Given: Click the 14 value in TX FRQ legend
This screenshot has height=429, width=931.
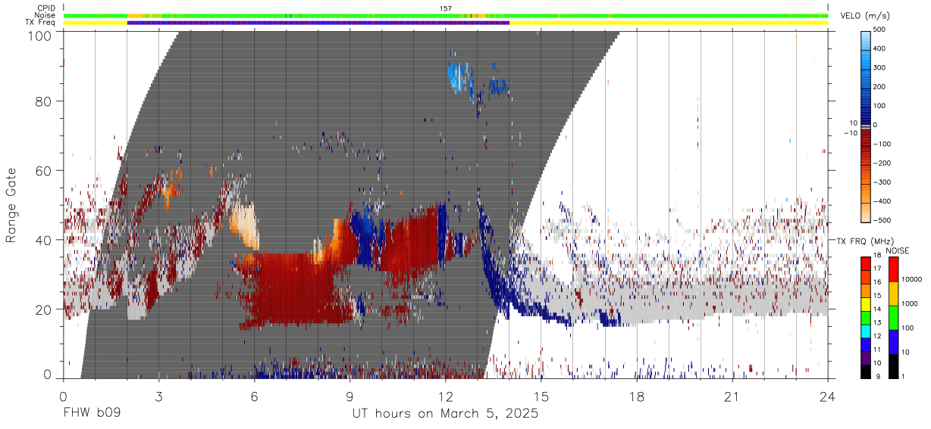Looking at the screenshot, I should click(x=877, y=310).
